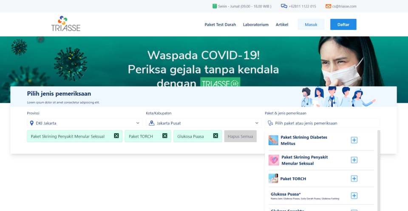The height and width of the screenshot is (211, 408).
Task: Click the cs@triasse.com email link
Action: click(x=344, y=6)
